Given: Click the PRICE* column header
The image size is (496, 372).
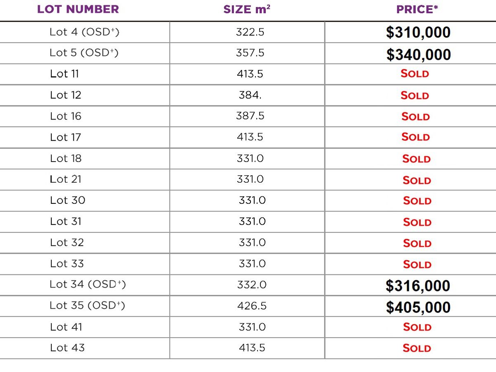Looking at the screenshot, I should pyautogui.click(x=417, y=10).
